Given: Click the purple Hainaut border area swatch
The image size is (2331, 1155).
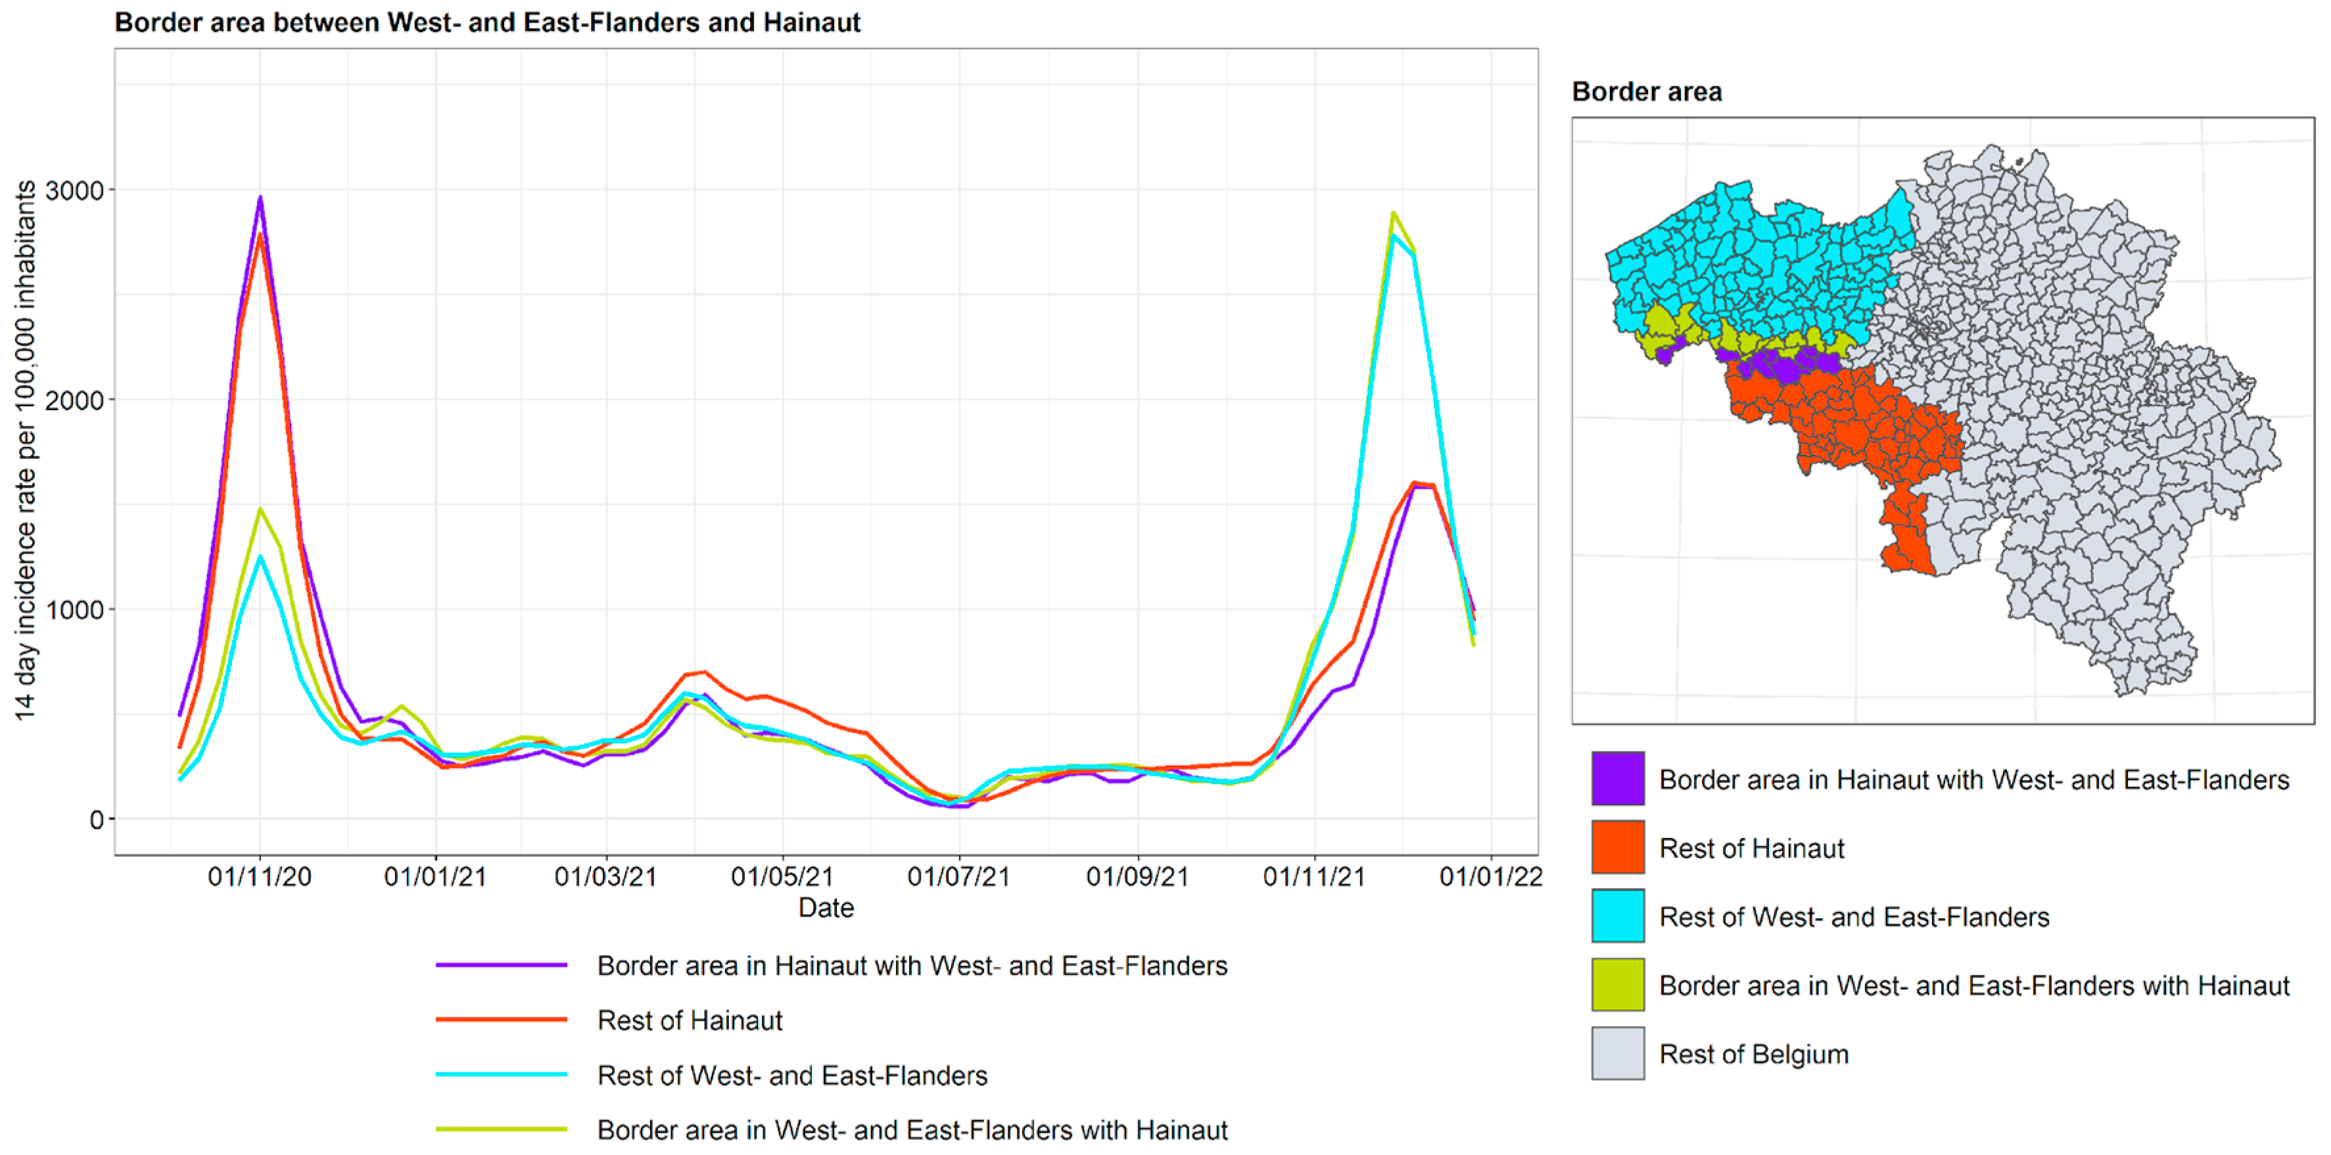Looking at the screenshot, I should 1618,778.
